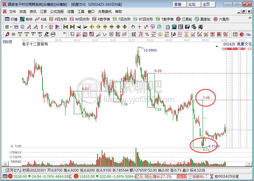
Task: Open the 设置 menu
Action: (71, 12)
